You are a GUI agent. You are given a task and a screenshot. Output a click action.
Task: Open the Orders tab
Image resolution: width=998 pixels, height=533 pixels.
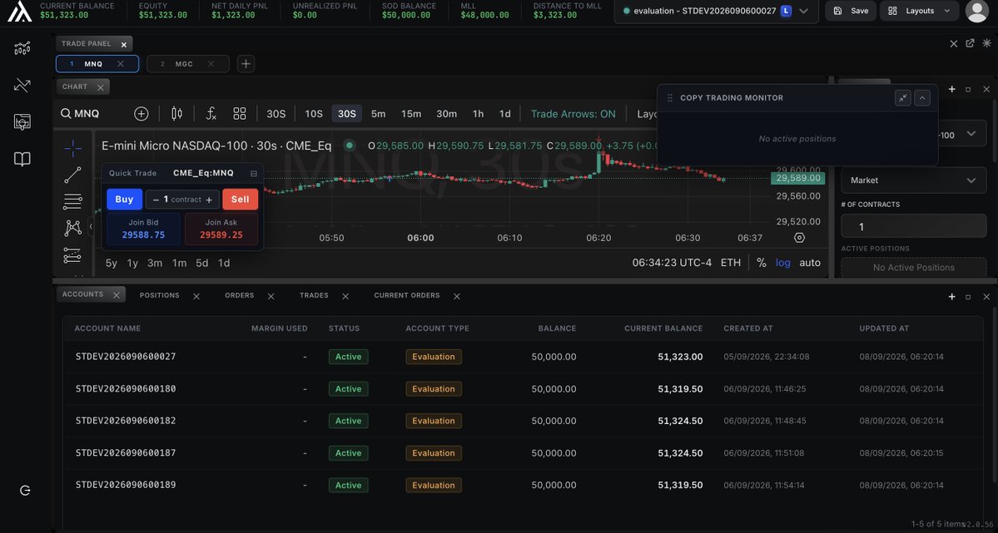(240, 296)
